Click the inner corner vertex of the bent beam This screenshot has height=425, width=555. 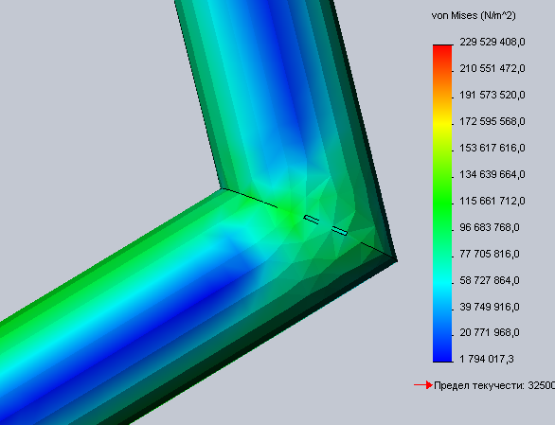tap(222, 189)
